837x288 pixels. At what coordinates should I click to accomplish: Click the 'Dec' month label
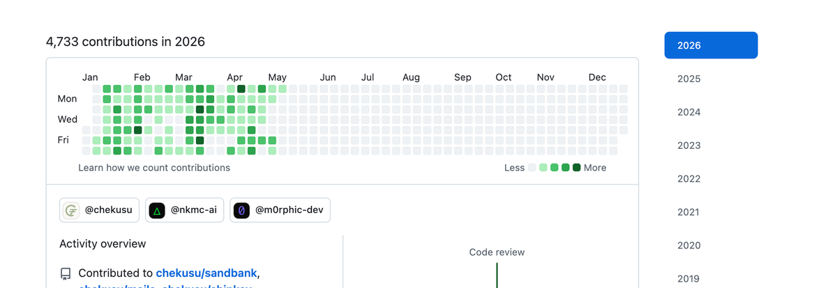pyautogui.click(x=597, y=77)
